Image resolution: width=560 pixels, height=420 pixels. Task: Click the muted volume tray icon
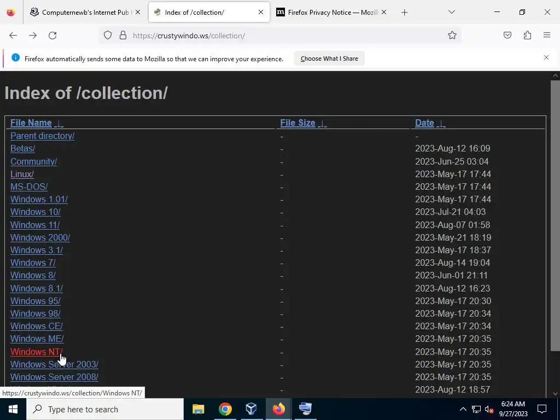point(489,409)
